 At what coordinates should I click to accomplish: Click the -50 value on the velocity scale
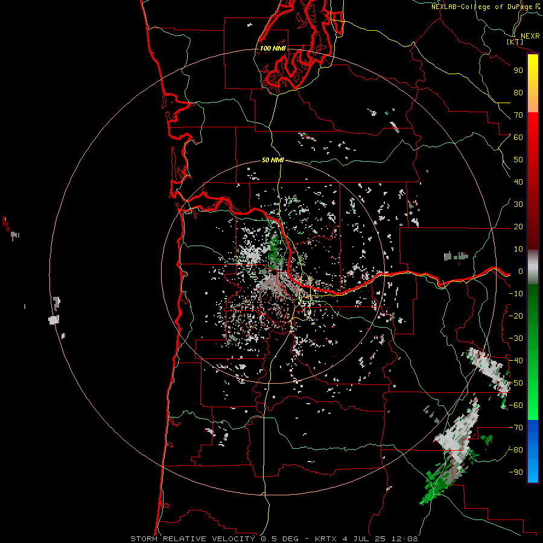(516, 383)
